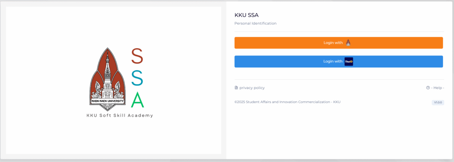Click the question mark help icon
Screen dimensions: 454x162
point(428,88)
